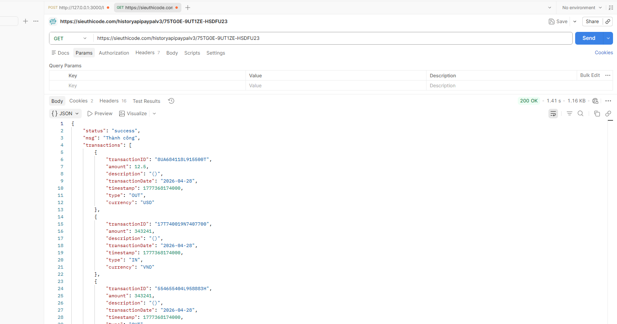The height and width of the screenshot is (324, 617).
Task: Click the query param Value input cell
Action: pyautogui.click(x=336, y=86)
